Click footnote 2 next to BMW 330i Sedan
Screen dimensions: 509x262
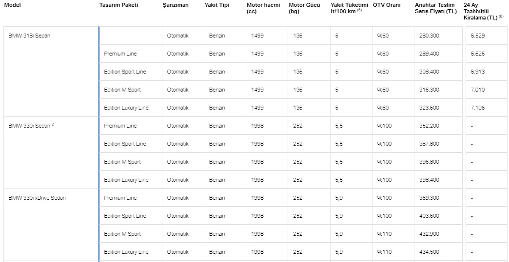point(53,124)
